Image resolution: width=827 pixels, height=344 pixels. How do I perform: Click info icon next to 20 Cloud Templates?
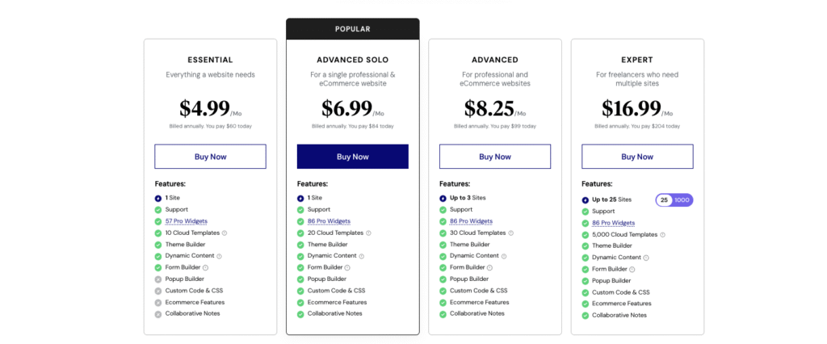coord(367,233)
